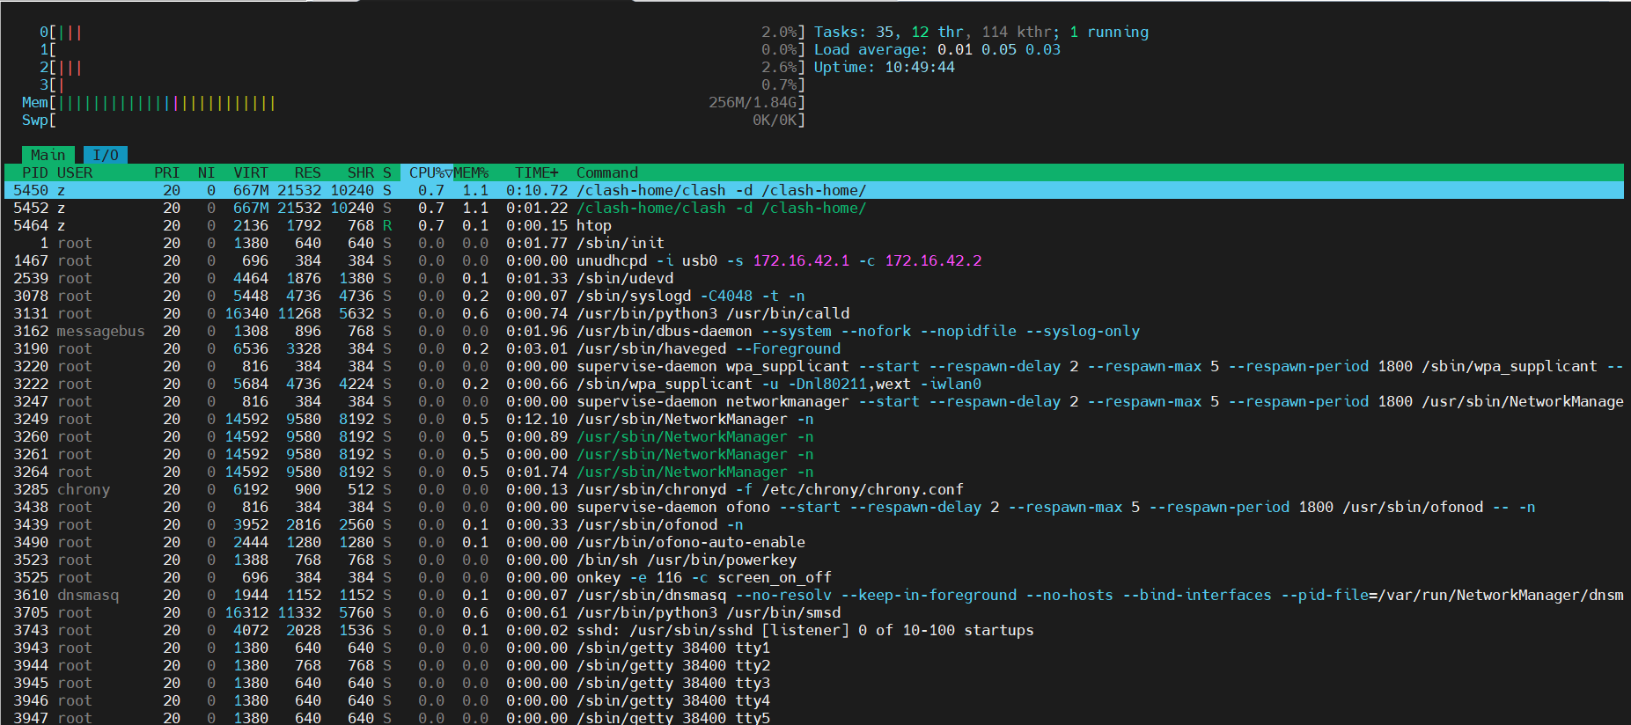Sort by the PRI column header
This screenshot has height=725, width=1631.
(167, 172)
